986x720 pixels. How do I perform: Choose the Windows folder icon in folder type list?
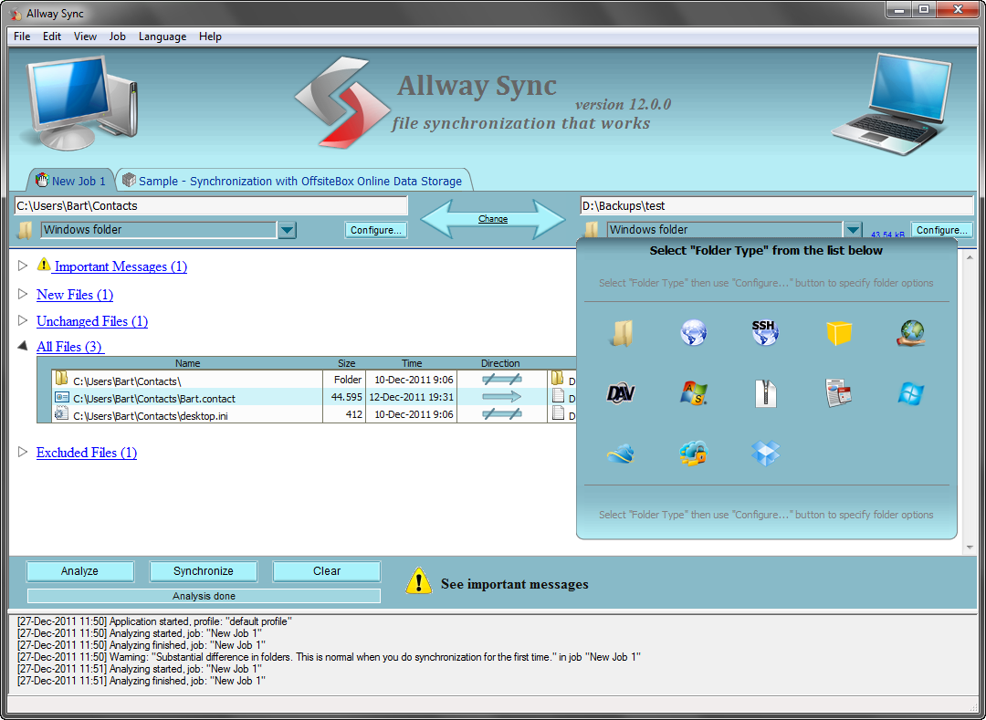coord(622,333)
